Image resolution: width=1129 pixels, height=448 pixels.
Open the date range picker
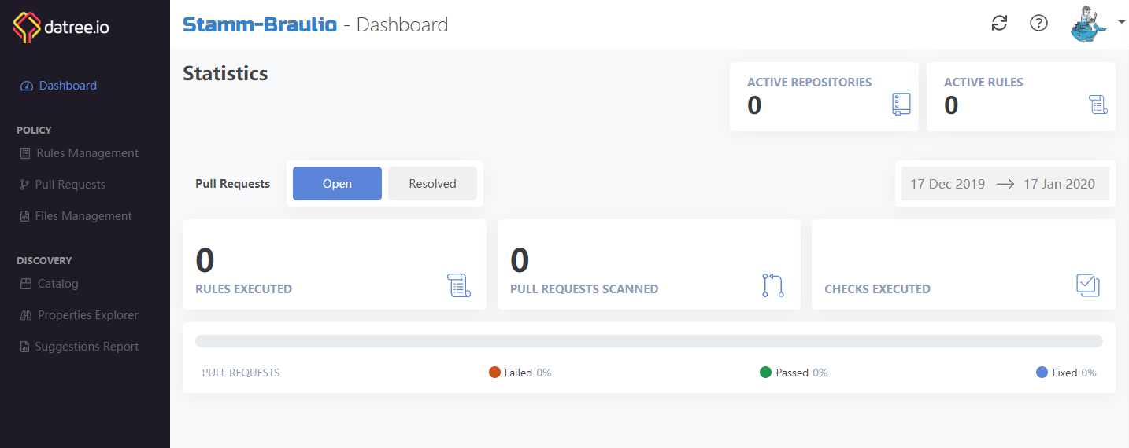tap(1005, 184)
